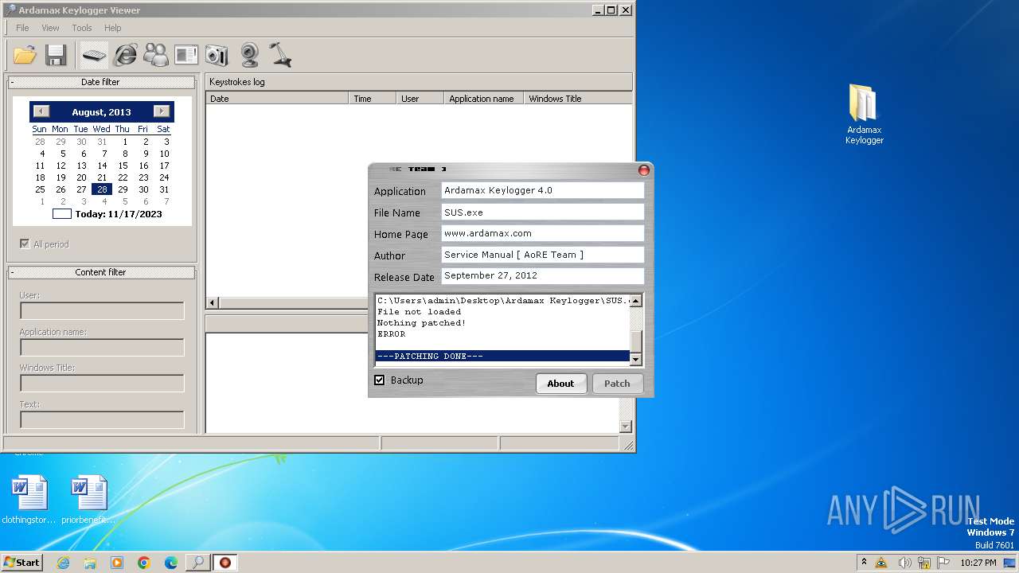
Task: Go to the previous month in calendar
Action: pyautogui.click(x=41, y=111)
